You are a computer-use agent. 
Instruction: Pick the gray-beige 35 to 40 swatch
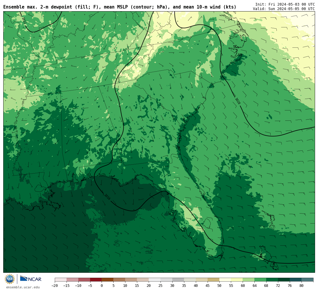[x=190, y=280]
